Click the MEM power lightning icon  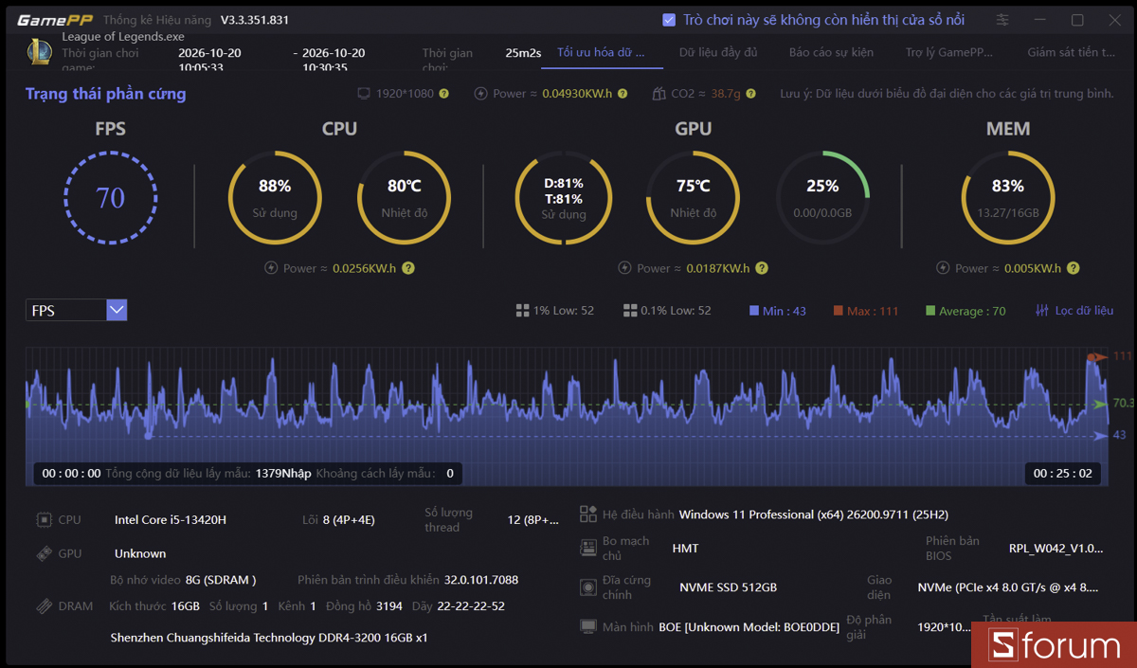pyautogui.click(x=943, y=268)
